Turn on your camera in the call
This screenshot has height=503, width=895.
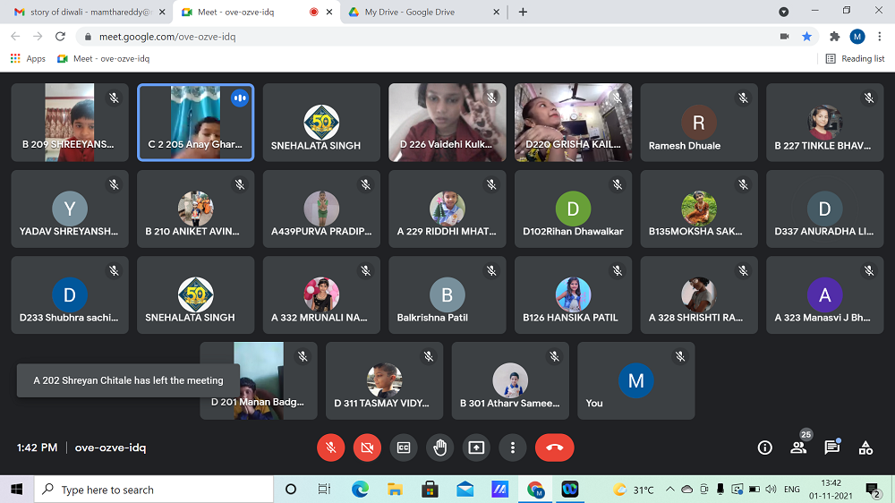click(x=367, y=448)
